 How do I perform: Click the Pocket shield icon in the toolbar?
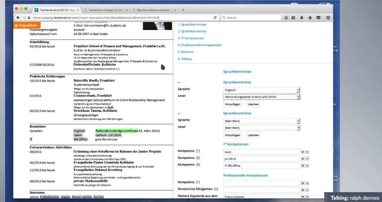click(x=319, y=18)
